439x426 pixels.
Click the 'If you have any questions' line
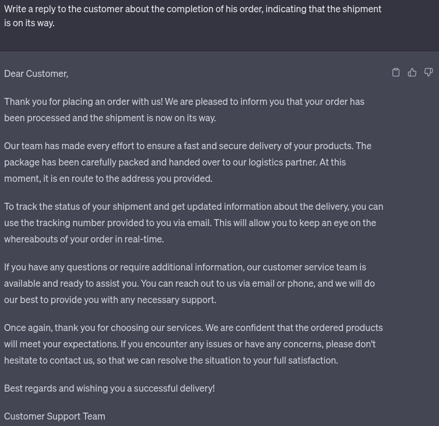[185, 267]
